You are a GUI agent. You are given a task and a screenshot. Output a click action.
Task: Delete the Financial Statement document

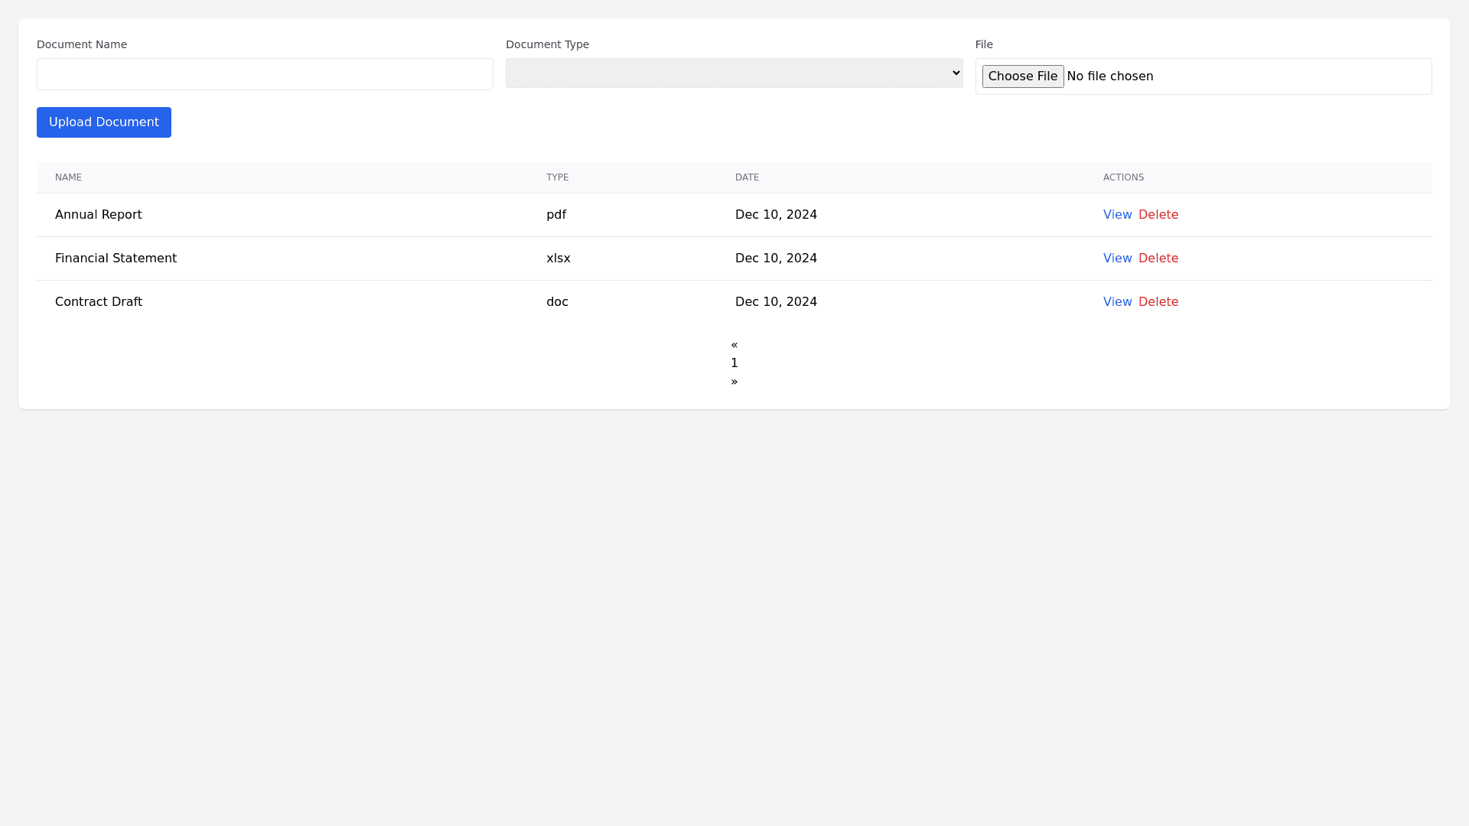(x=1158, y=259)
